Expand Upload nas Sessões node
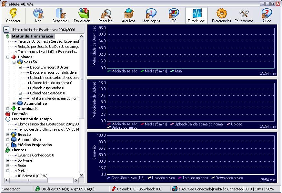This screenshot has width=282, height=193. tap(20, 93)
